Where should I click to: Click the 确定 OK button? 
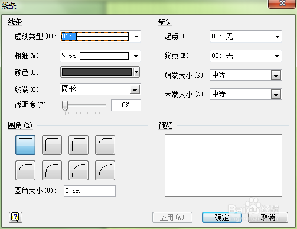pos(222,218)
